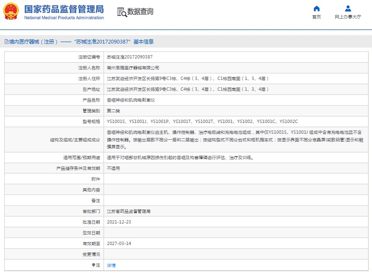Open the 数据查询 search icon

pyautogui.click(x=122, y=12)
